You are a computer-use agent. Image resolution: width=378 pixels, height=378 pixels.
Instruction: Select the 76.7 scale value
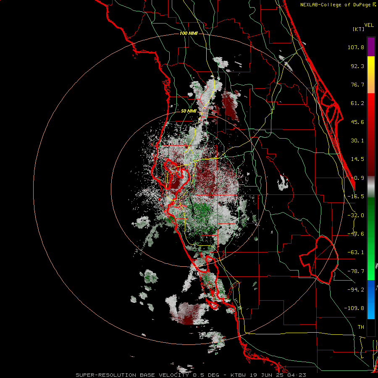coord(357,84)
